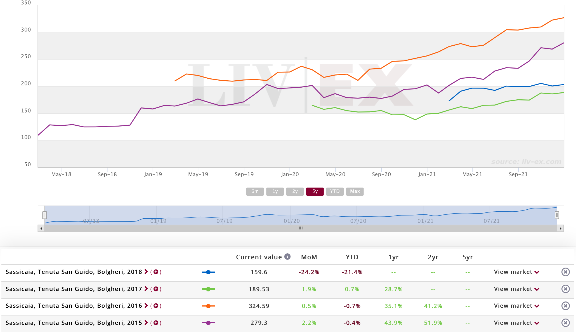
Task: Click the navigator scroll right arrow
Action: click(x=560, y=228)
